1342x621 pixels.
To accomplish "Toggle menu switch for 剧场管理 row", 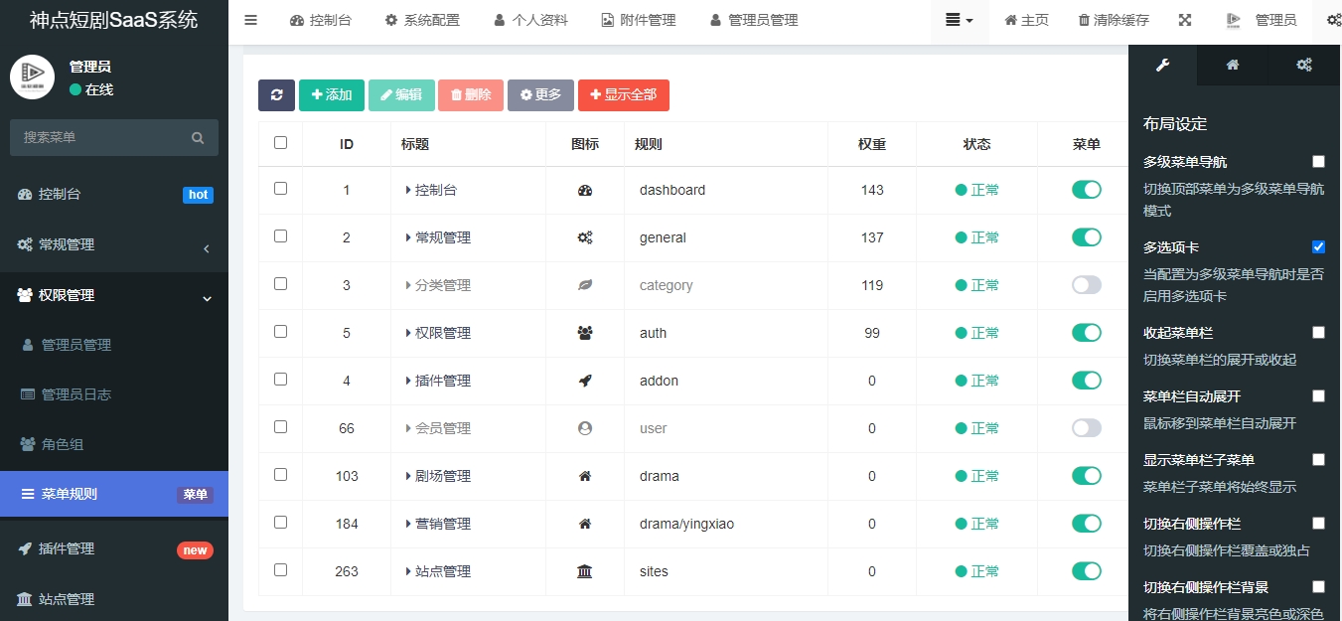I will pos(1087,476).
